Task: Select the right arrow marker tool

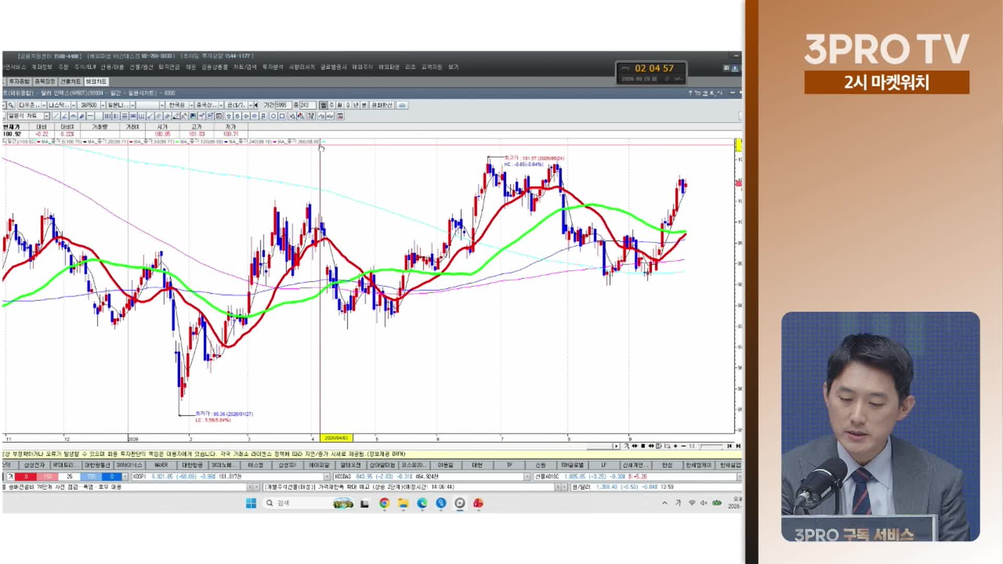Action: [x=254, y=116]
